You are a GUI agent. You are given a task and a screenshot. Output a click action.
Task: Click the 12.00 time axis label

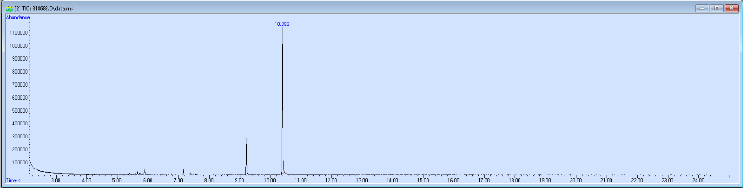[331, 181]
